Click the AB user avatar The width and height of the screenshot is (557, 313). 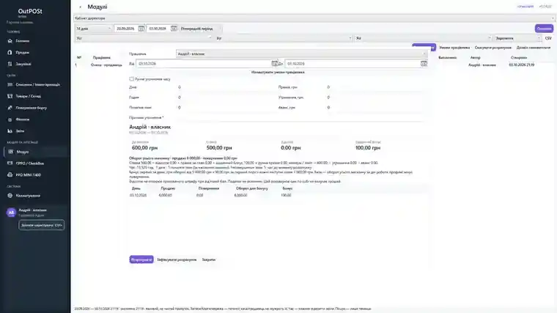pyautogui.click(x=11, y=213)
